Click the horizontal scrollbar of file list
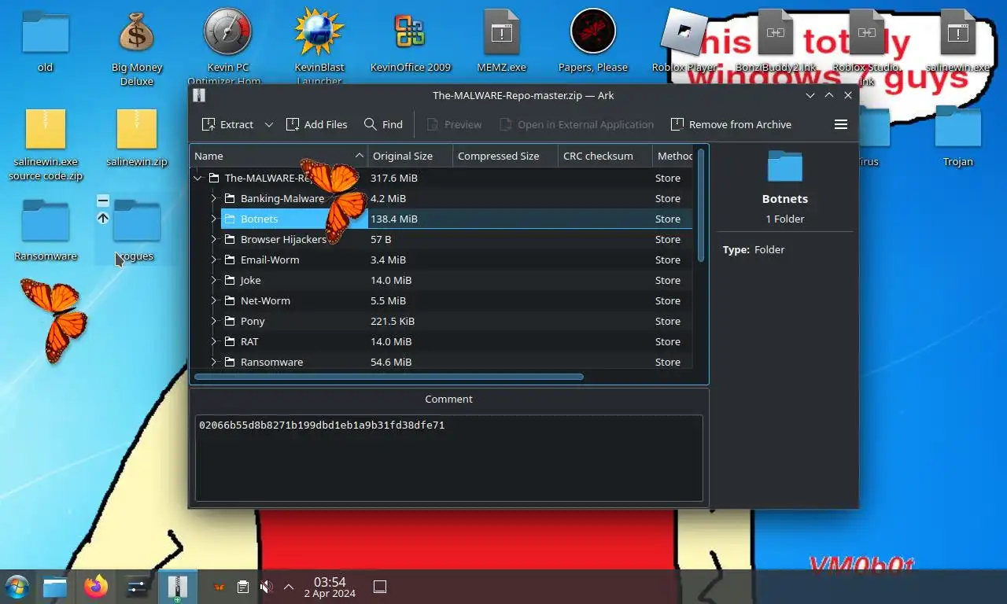 coord(389,377)
